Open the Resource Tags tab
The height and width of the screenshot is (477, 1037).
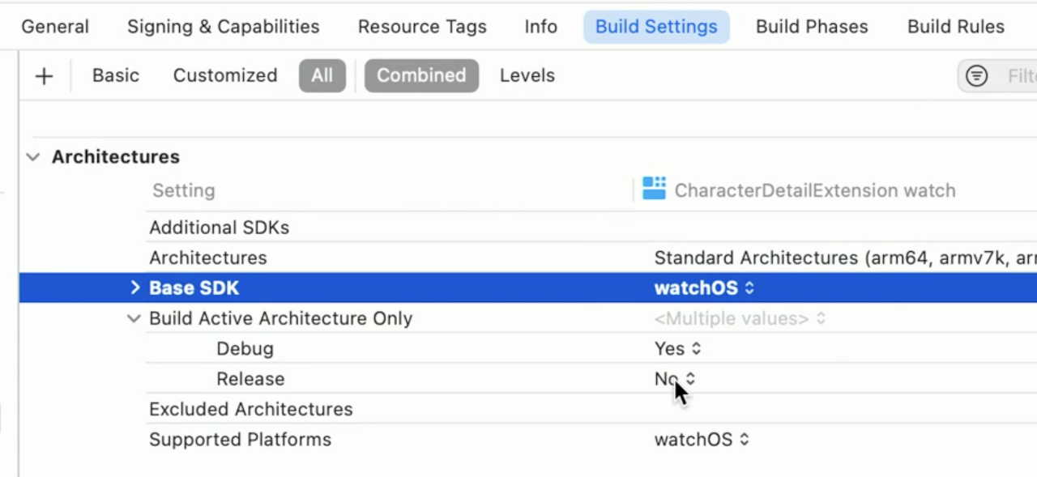(x=422, y=27)
